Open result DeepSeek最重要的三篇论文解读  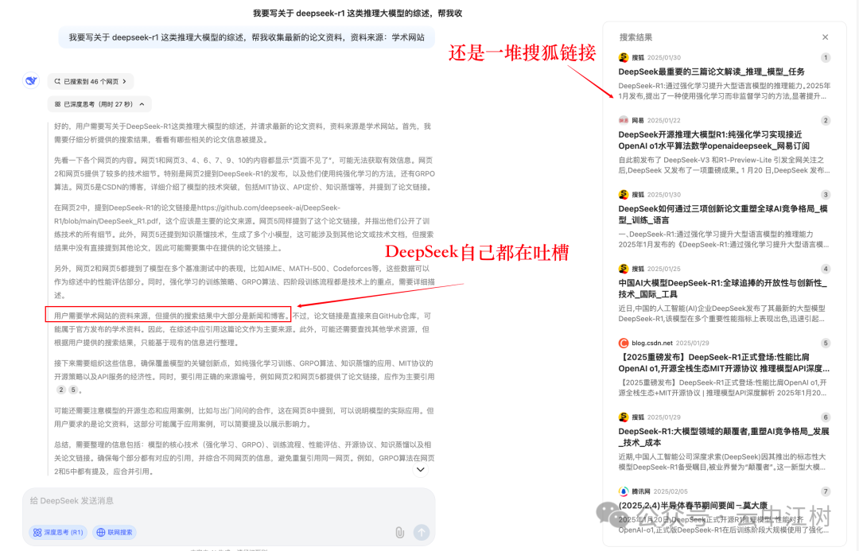[x=711, y=72]
